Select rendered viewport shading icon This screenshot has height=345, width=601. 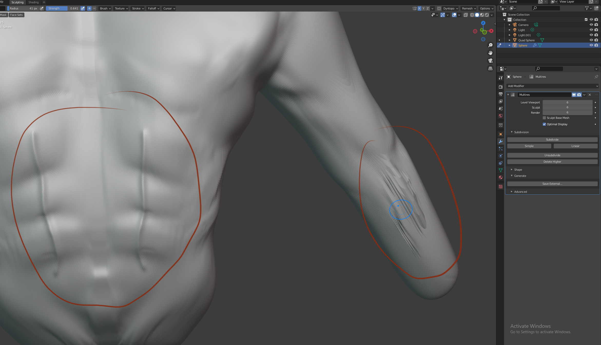pos(487,15)
